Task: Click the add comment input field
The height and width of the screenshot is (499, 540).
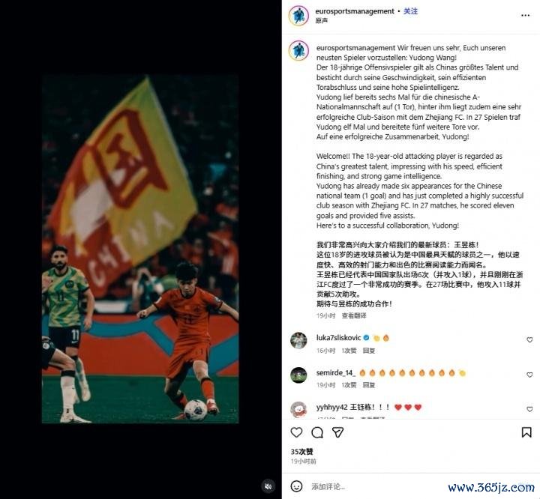Action: [376, 486]
